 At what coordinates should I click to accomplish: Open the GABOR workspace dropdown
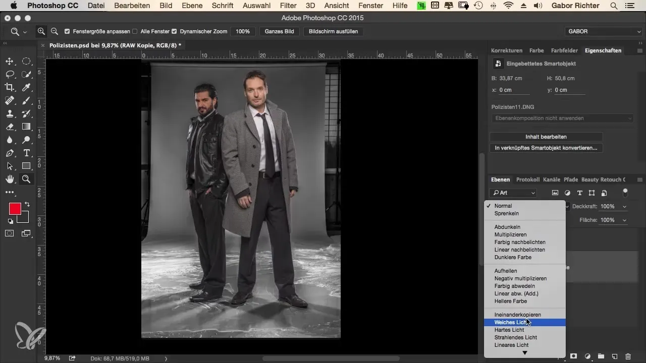(603, 31)
